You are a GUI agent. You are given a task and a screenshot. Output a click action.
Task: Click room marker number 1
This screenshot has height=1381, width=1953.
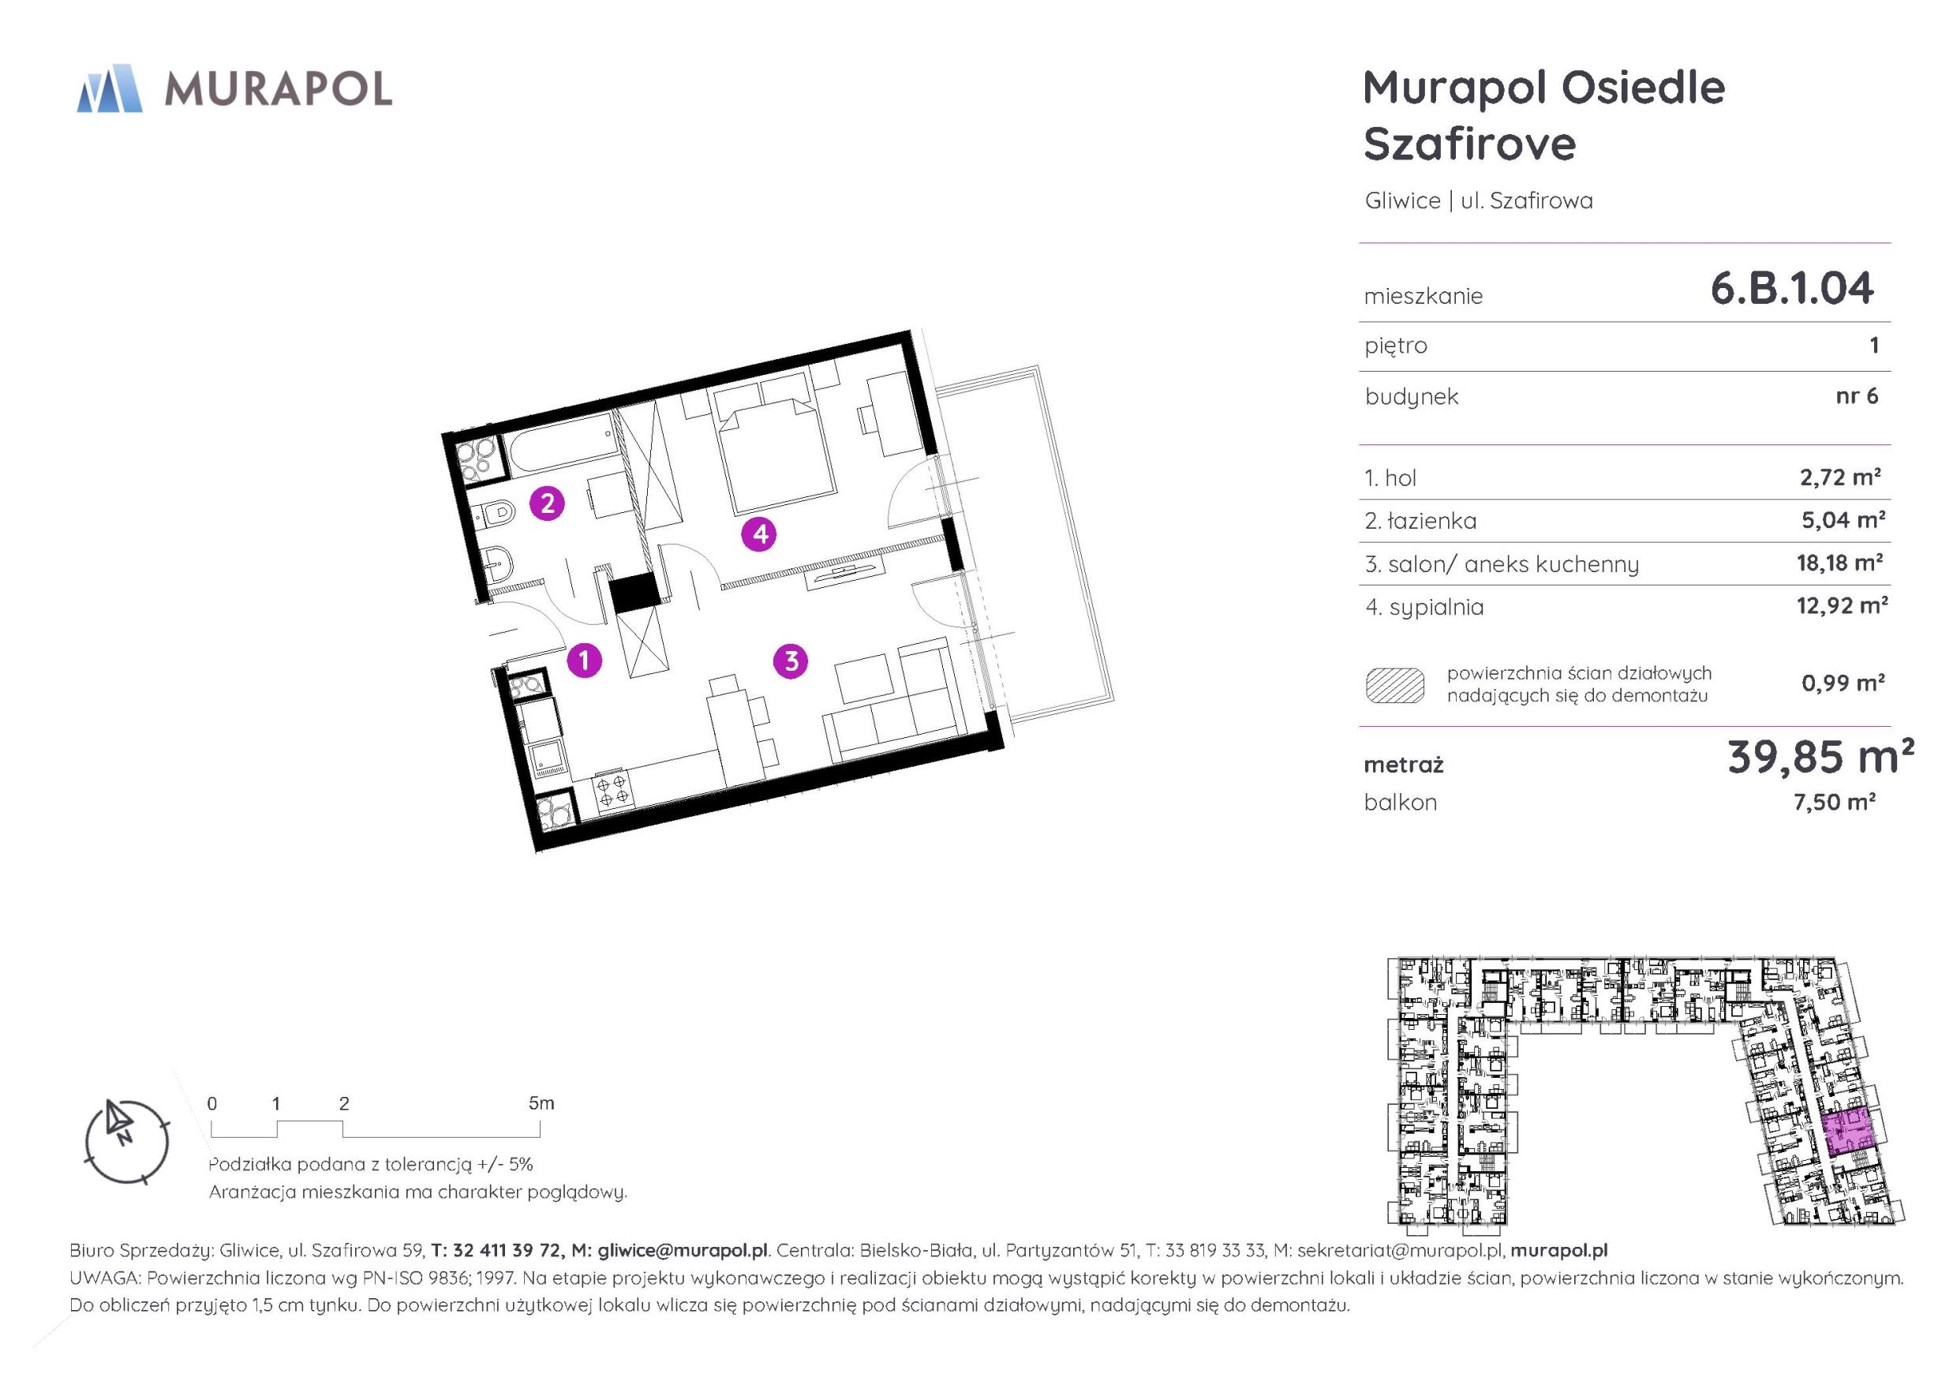[585, 660]
